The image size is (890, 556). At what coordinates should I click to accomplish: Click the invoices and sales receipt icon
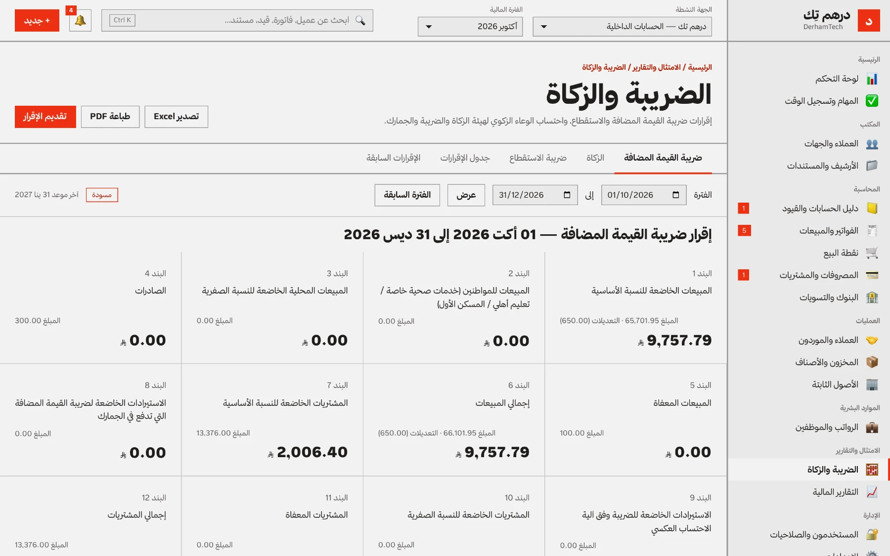point(872,231)
